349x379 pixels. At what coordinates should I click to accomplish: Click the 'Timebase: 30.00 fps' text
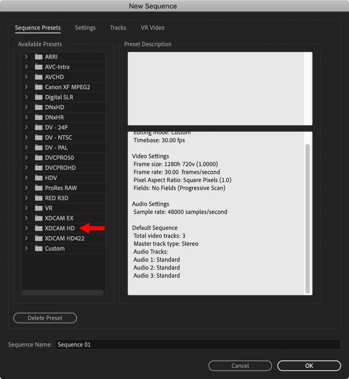(x=159, y=140)
